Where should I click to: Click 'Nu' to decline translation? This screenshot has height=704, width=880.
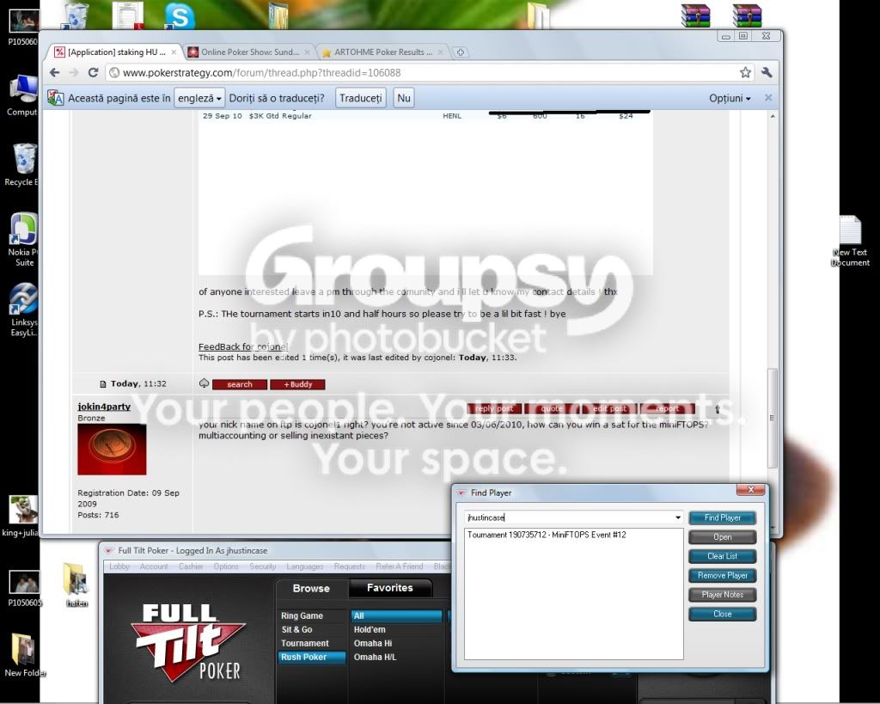pos(404,98)
